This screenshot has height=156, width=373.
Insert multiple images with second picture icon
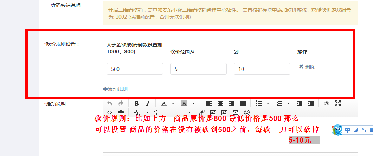[x=224, y=112]
